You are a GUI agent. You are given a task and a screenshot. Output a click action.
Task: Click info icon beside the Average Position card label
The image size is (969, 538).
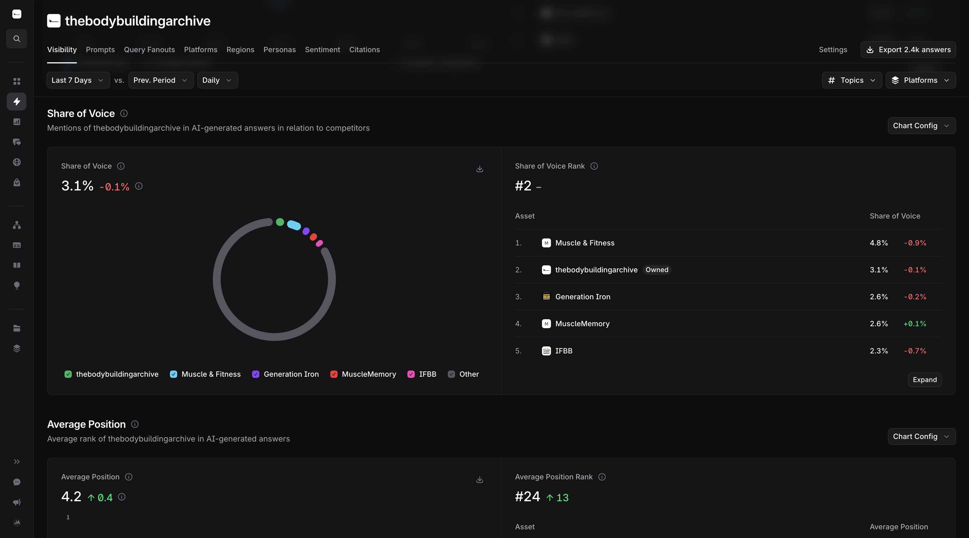coord(129,477)
